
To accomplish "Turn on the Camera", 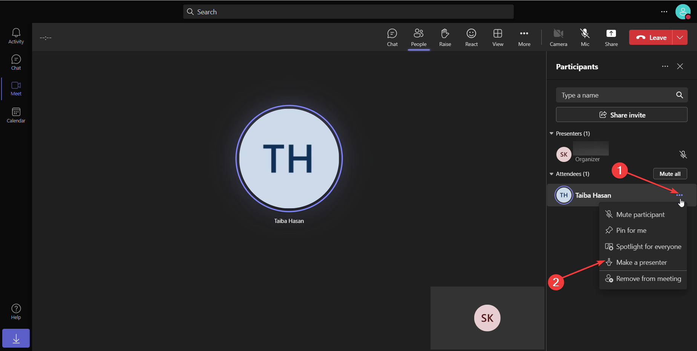I will coord(558,38).
